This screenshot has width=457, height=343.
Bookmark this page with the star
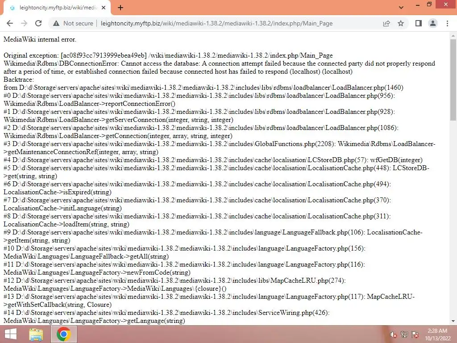coord(401,23)
